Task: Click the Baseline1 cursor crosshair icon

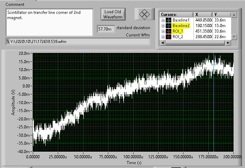Action: point(169,20)
